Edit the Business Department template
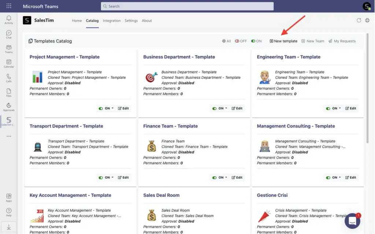The height and width of the screenshot is (234, 375). coord(237,108)
